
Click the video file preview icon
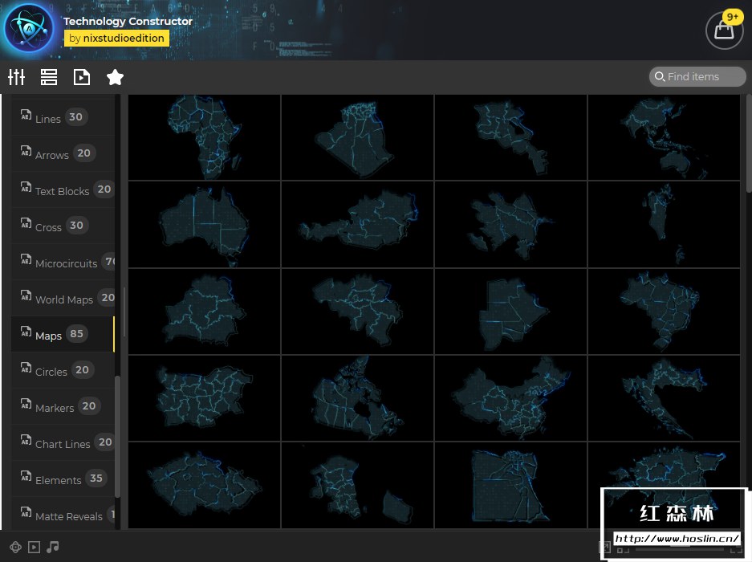[x=82, y=77]
